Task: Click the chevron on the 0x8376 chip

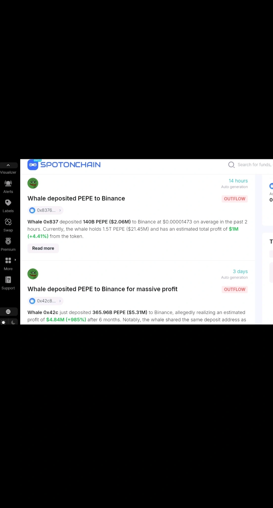Action: [60, 210]
